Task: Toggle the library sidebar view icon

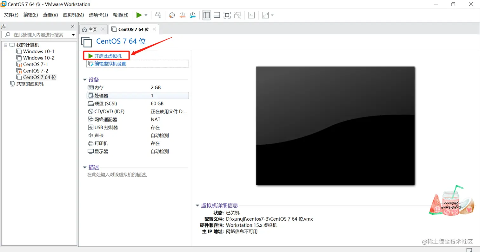Action: 207,15
